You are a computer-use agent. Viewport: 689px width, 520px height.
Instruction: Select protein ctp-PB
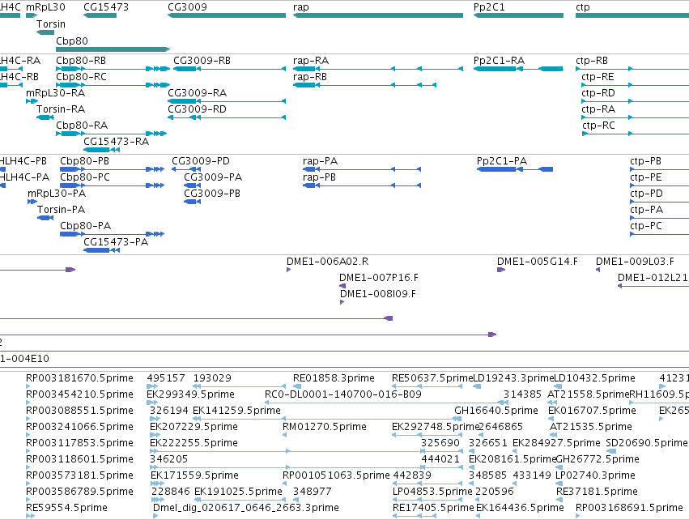point(646,161)
